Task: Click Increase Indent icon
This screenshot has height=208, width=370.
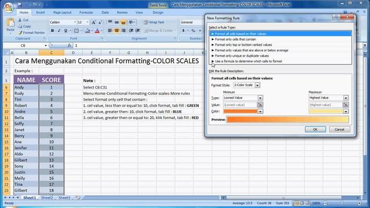Action: 138,31
